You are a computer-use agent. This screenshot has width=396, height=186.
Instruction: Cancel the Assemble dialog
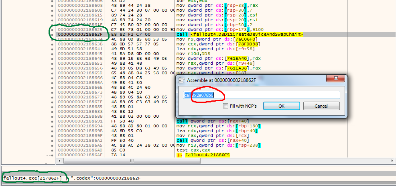[x=321, y=106]
